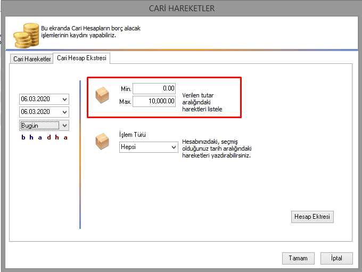Cancel using the İptal button

coord(336,258)
